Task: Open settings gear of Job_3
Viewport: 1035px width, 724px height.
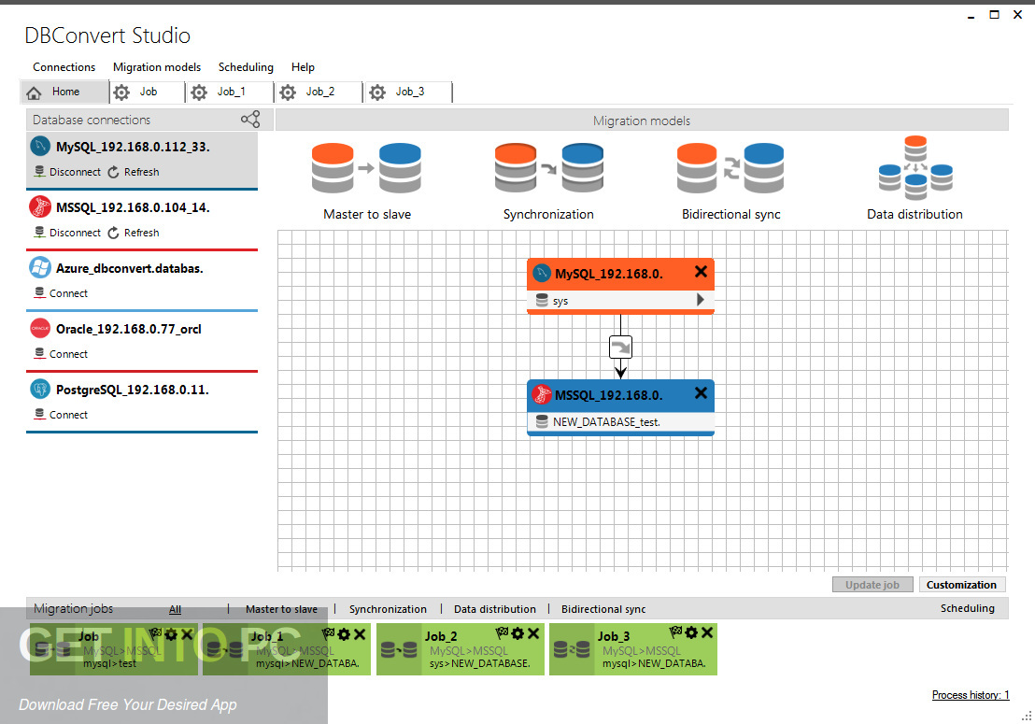Action: click(691, 633)
